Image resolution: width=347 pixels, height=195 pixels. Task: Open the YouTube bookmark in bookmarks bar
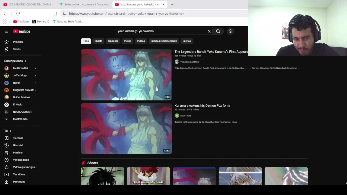(21, 21)
